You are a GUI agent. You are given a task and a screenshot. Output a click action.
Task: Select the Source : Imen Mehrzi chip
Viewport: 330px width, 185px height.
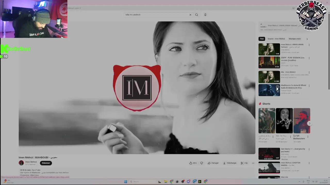point(276,39)
